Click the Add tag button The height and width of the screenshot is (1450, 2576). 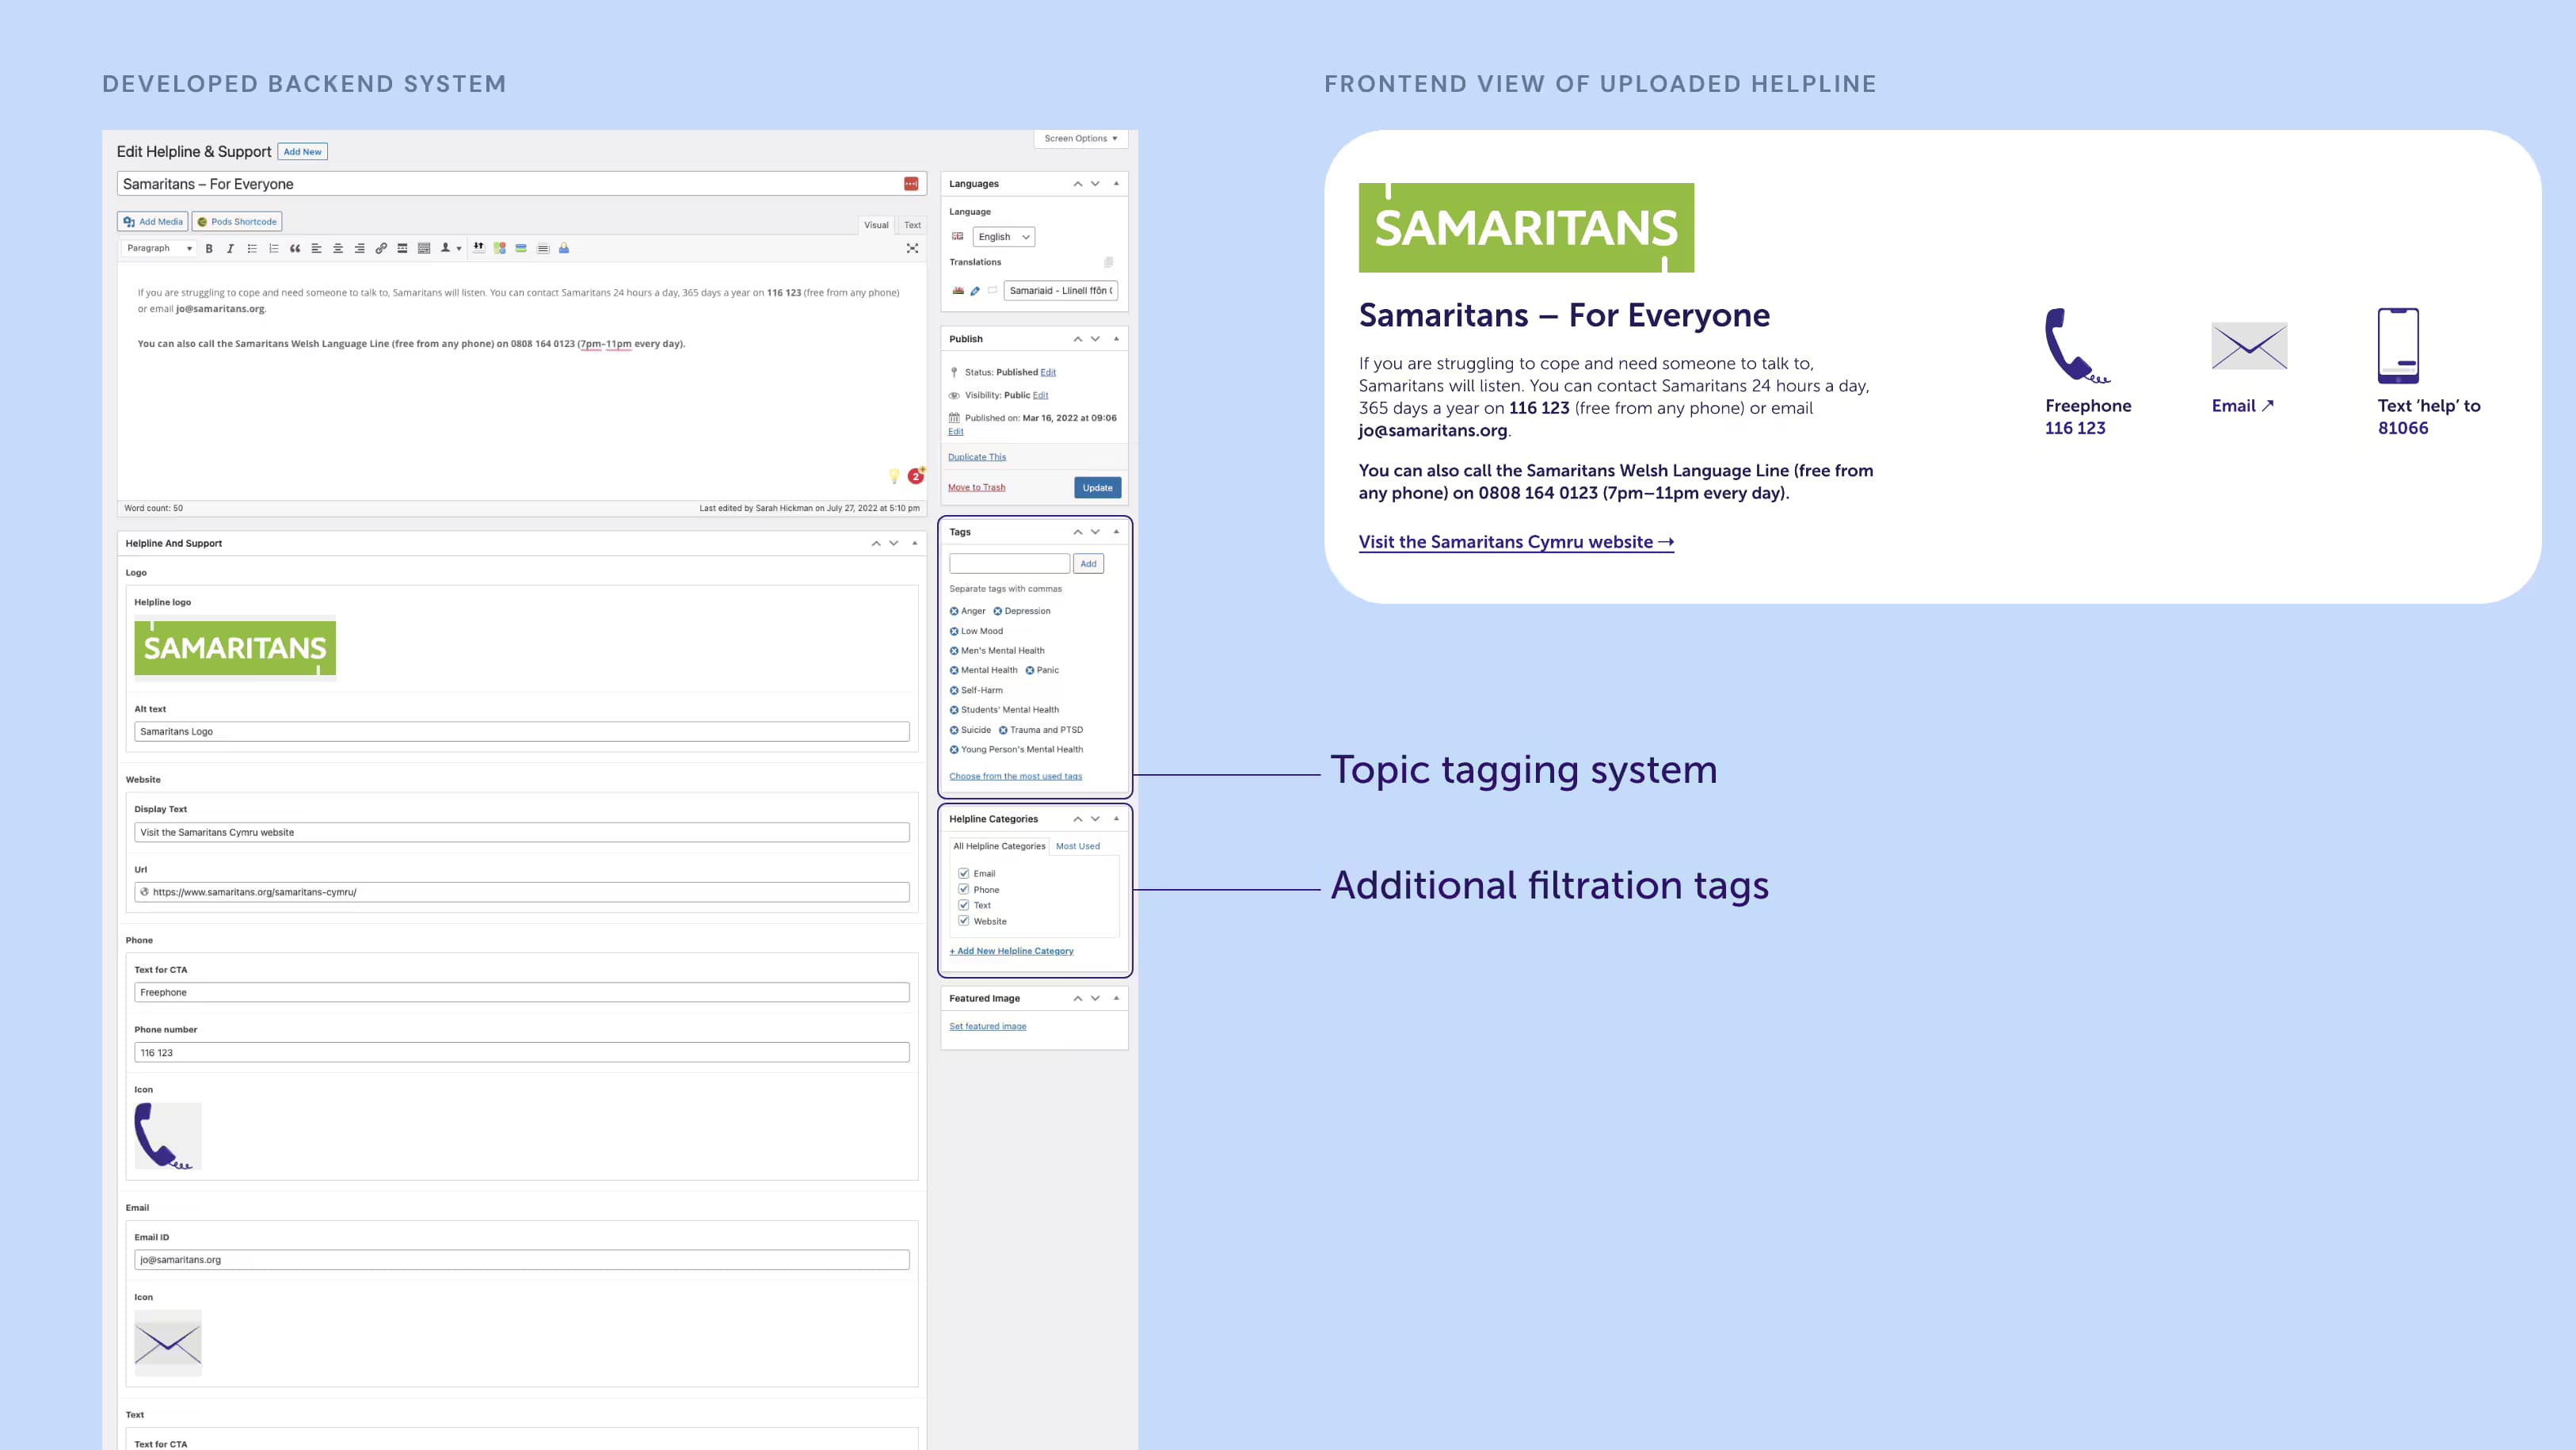[x=1088, y=564]
